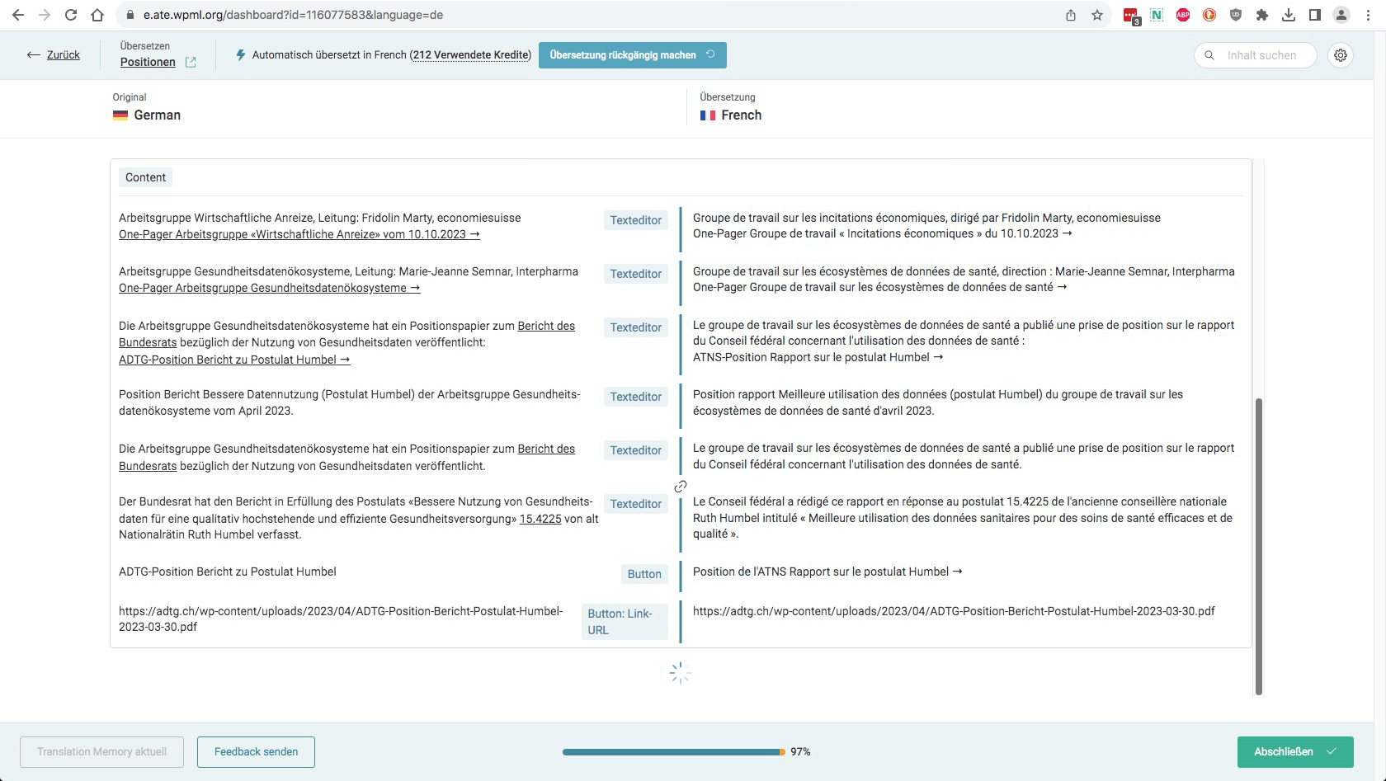Open translation editor settings gear
This screenshot has height=781, width=1386.
1341,55
